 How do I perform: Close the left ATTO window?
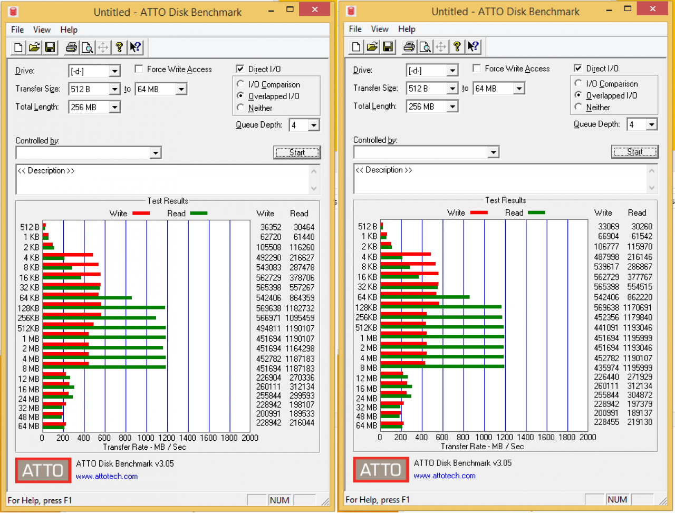click(315, 9)
